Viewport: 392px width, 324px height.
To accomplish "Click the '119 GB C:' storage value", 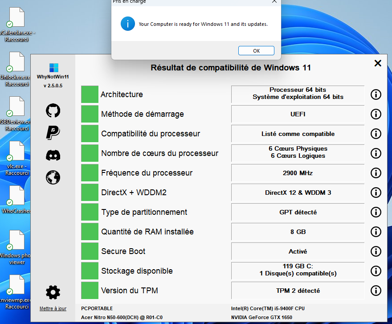I will coord(298,271).
